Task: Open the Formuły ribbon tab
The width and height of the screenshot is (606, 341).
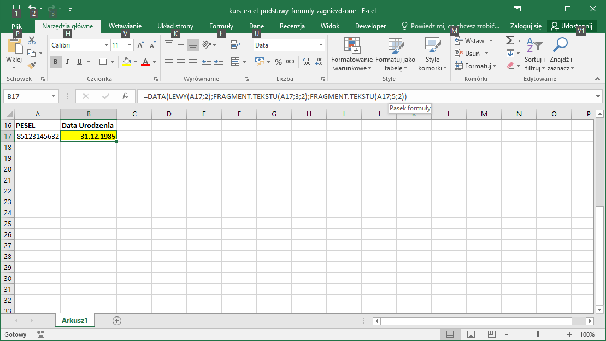Action: [221, 26]
